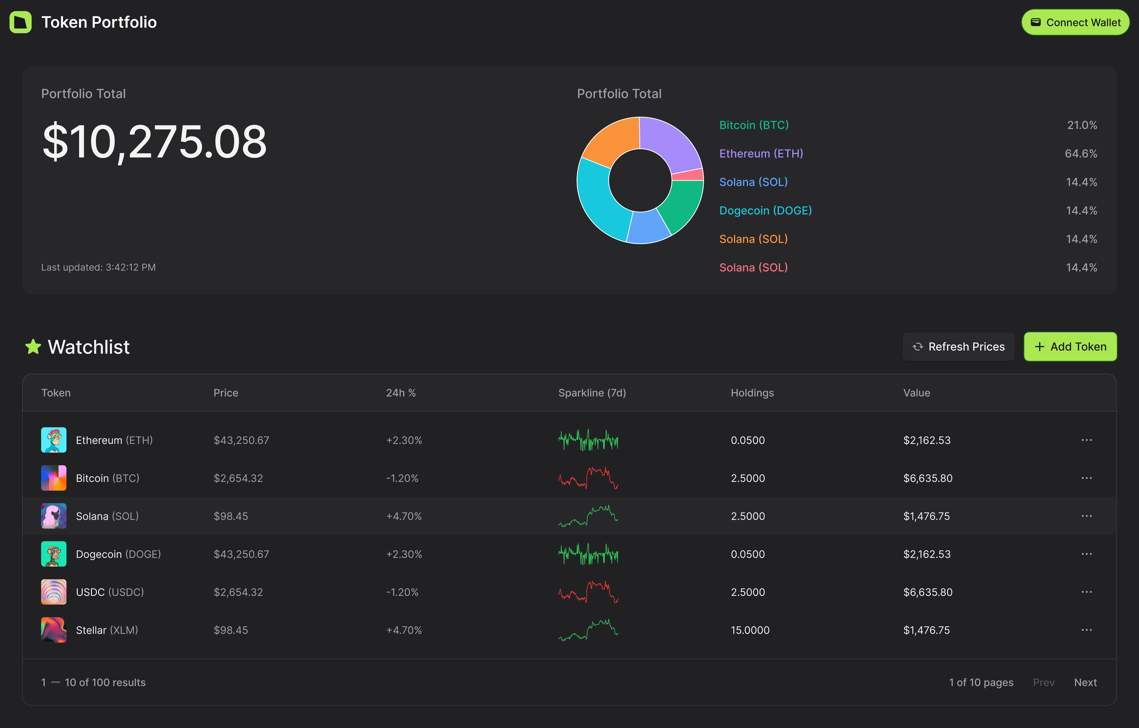Select the Bitcoin token avatar image
Image resolution: width=1139 pixels, height=728 pixels.
click(x=54, y=478)
